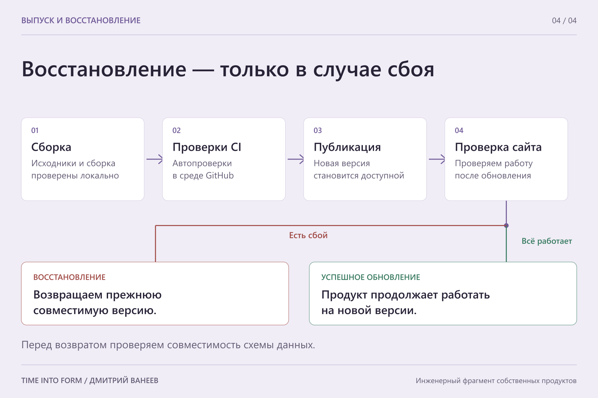
Task: Click the footer text "TIME INTO FORM / ДМИТРИЙ ВАНЕЕВ"
Action: pyautogui.click(x=90, y=381)
